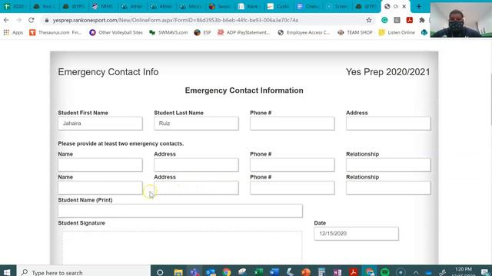Screen dimensions: 492x276
Task: Open the Chrome extensions puzzle icon
Action: coord(422,20)
